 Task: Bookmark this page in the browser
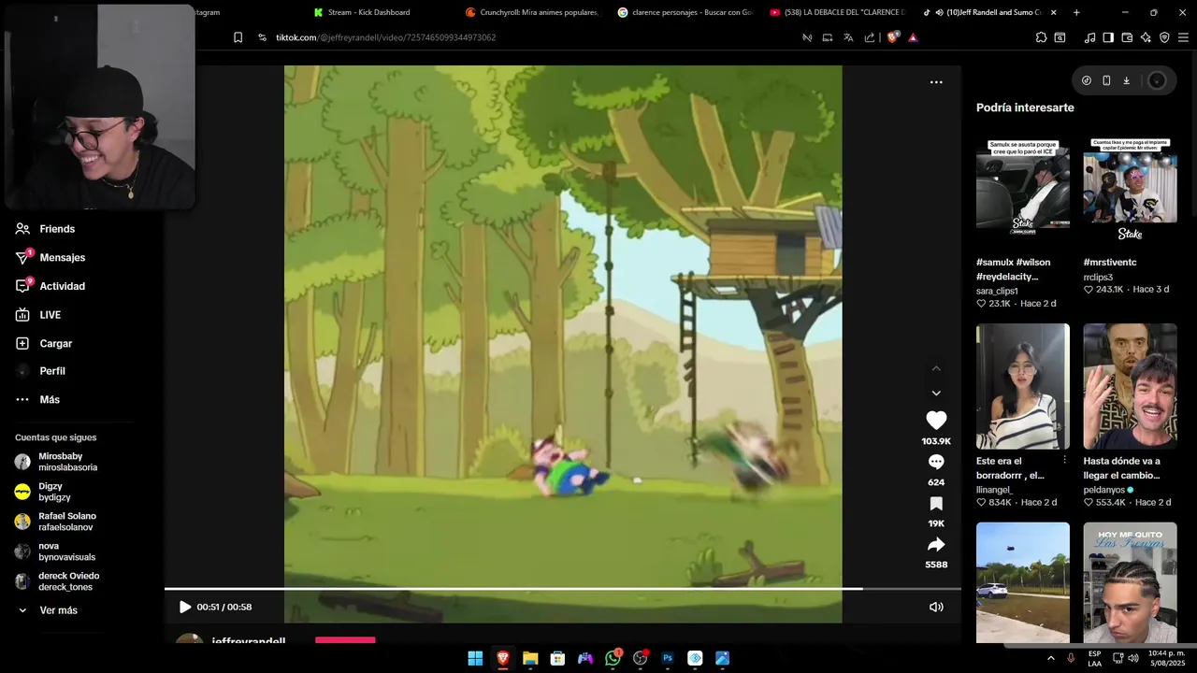[x=238, y=37]
